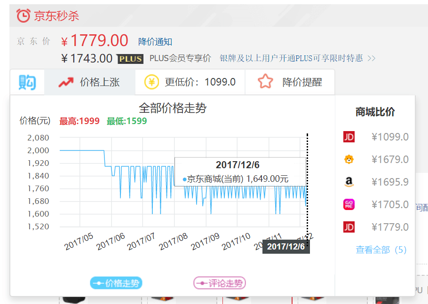The width and height of the screenshot is (428, 304).
Task: Open the ¥1695.9 Amazon price offer
Action: coord(390,182)
